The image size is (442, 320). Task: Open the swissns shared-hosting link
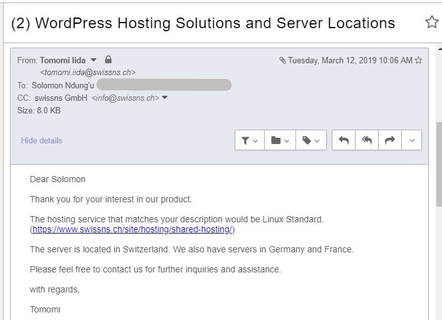132,229
